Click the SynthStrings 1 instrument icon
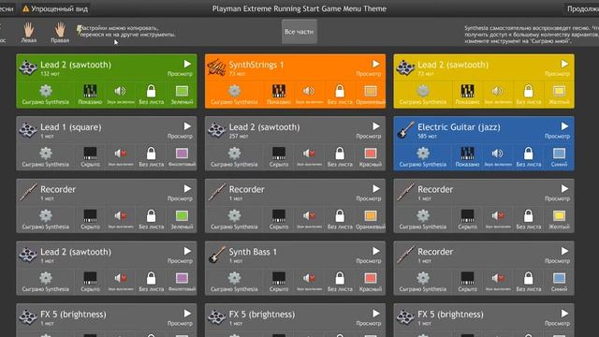 coord(216,67)
